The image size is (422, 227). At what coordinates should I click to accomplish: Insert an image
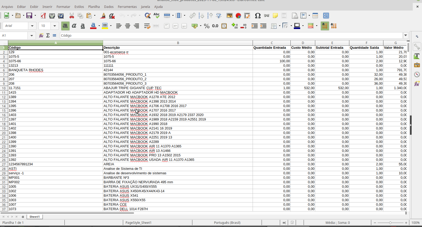click(230, 16)
